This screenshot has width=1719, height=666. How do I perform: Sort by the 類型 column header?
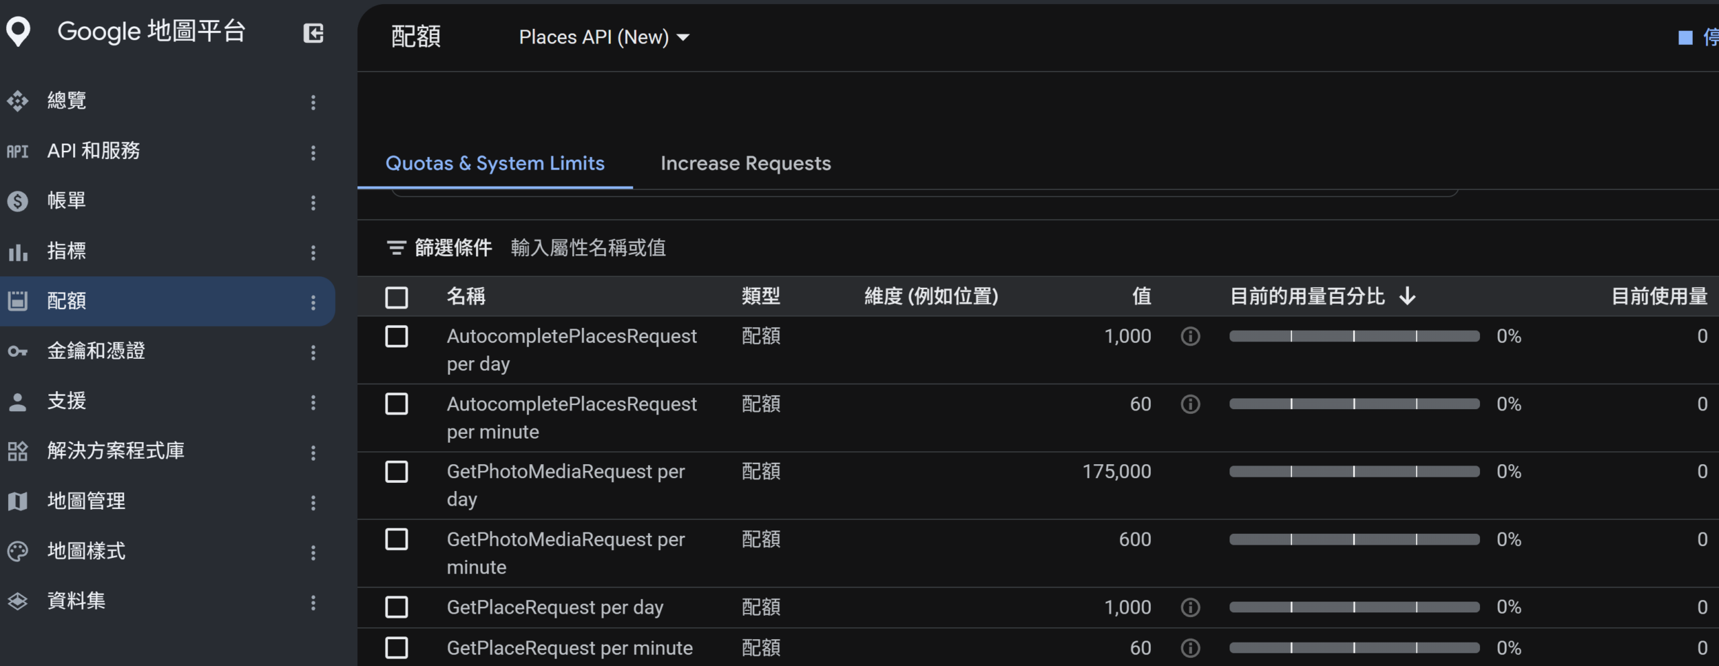[761, 296]
